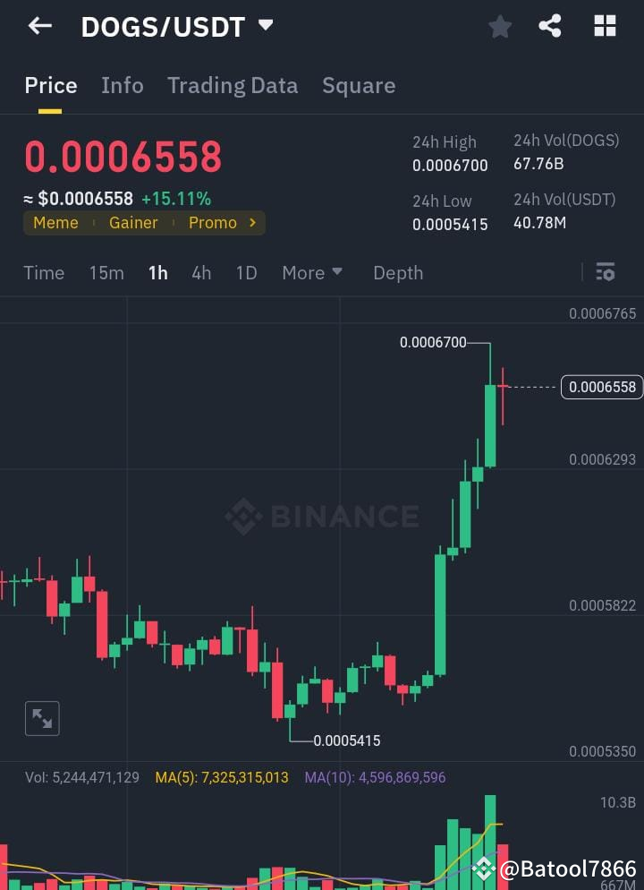Screen dimensions: 644x890
Task: Open the More timeframes dropdown
Action: (312, 273)
